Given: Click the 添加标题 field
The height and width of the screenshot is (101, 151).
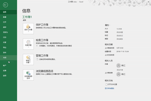Looking at the screenshot, I should coord(120,32).
